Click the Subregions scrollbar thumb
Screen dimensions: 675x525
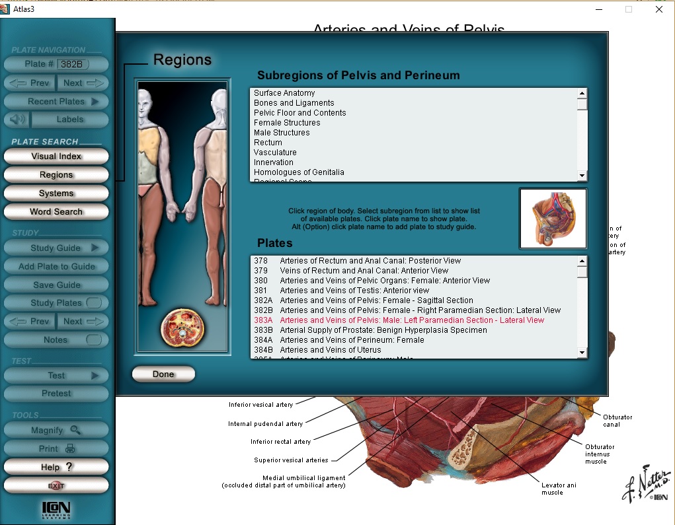(582, 104)
